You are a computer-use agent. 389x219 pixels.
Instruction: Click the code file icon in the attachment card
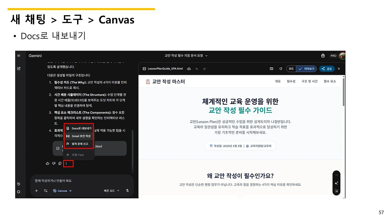(x=58, y=149)
